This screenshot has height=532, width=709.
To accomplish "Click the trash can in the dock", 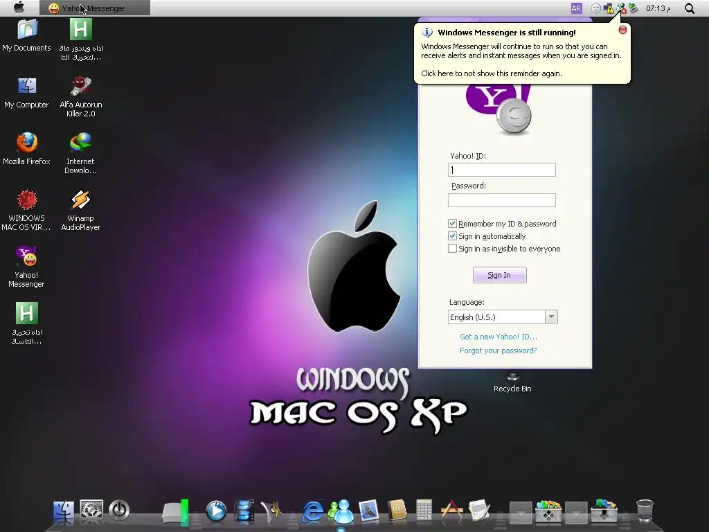I will tap(645, 511).
